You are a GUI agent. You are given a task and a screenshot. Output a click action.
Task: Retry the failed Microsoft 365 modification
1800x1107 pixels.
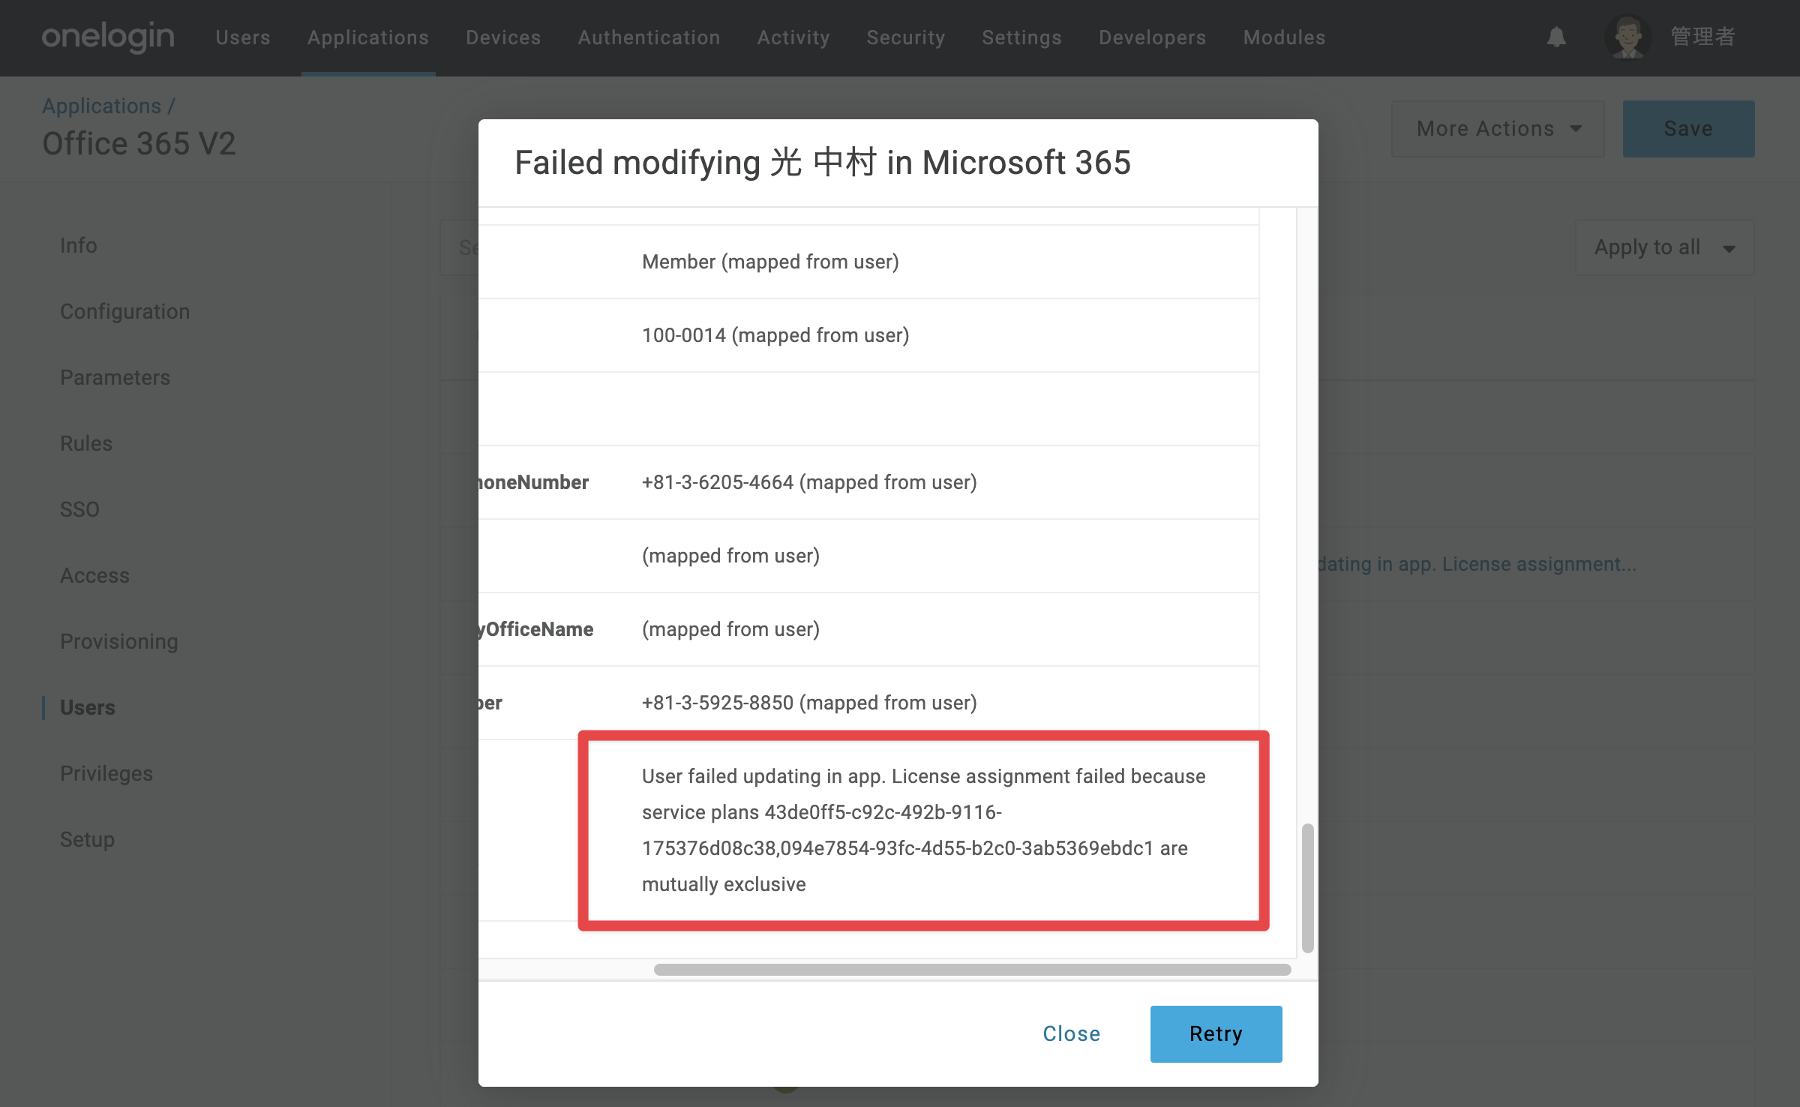[x=1216, y=1033]
